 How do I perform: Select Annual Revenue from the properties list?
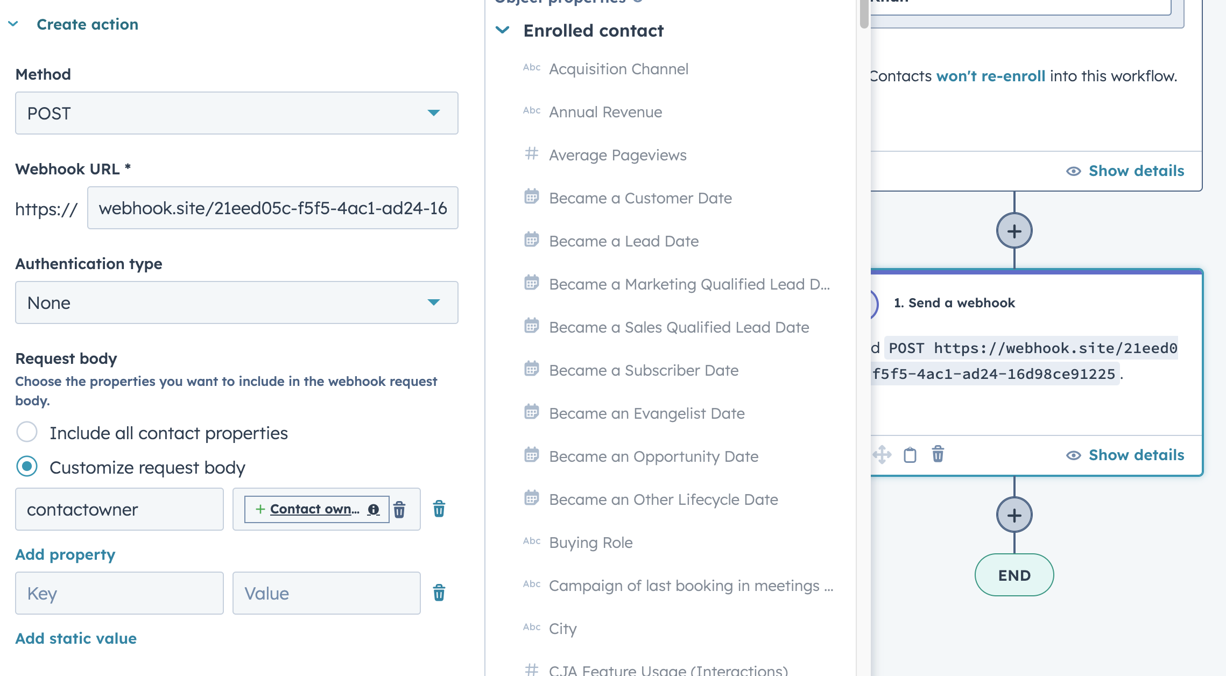click(605, 112)
